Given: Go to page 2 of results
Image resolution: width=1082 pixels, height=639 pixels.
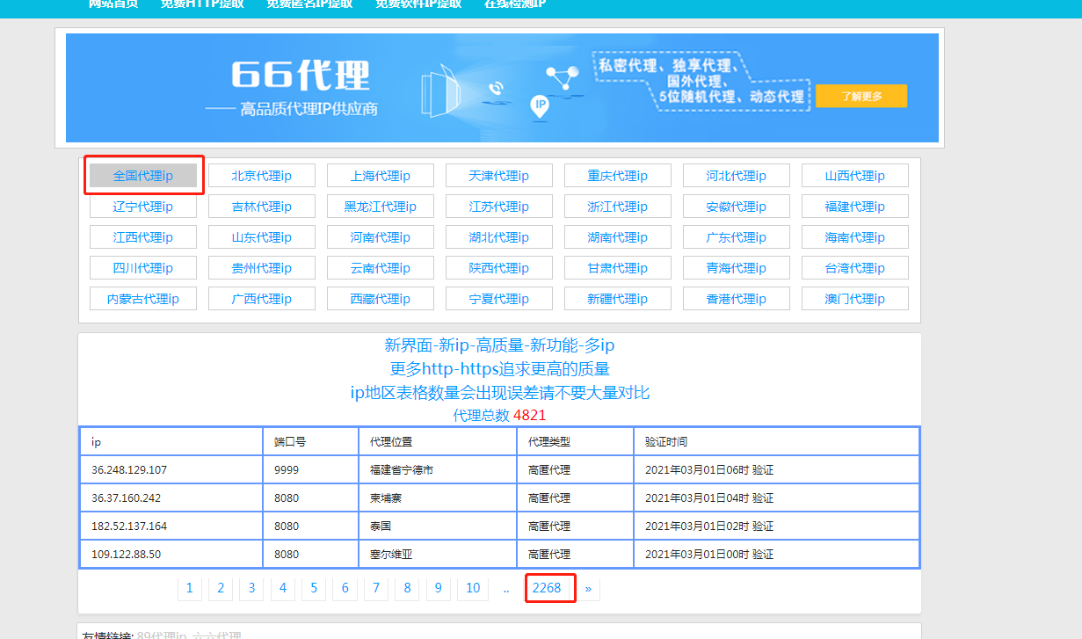Looking at the screenshot, I should 220,588.
